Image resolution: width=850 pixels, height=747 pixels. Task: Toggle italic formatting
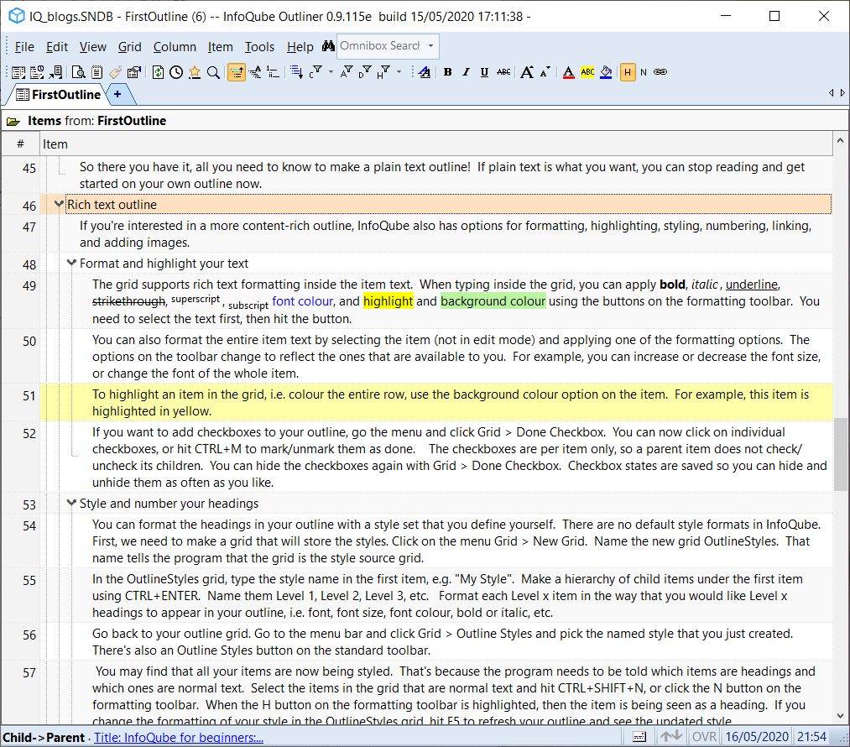point(466,72)
